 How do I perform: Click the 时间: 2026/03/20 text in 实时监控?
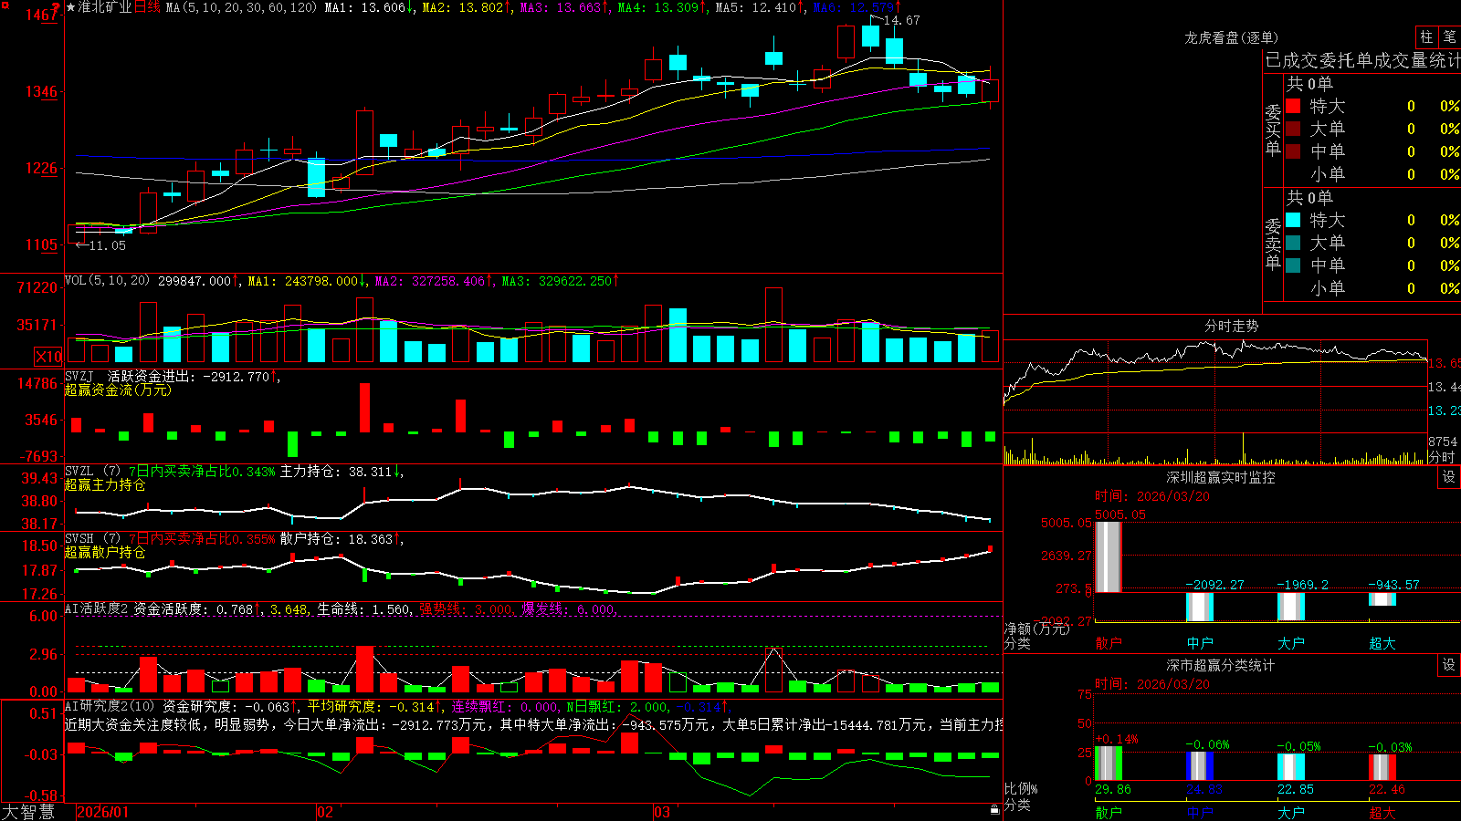(x=1152, y=496)
